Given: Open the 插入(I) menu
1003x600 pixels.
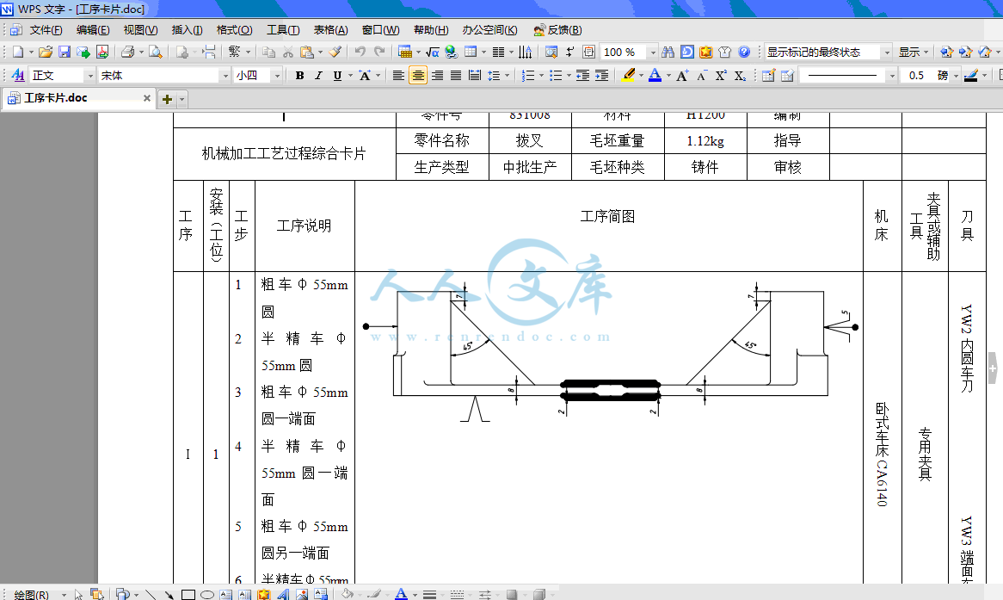Looking at the screenshot, I should pos(187,30).
